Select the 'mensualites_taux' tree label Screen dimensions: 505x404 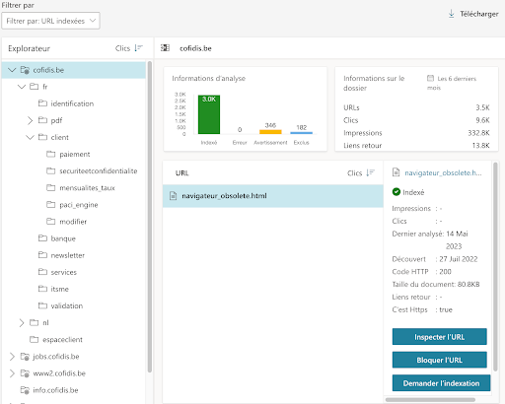(x=87, y=188)
